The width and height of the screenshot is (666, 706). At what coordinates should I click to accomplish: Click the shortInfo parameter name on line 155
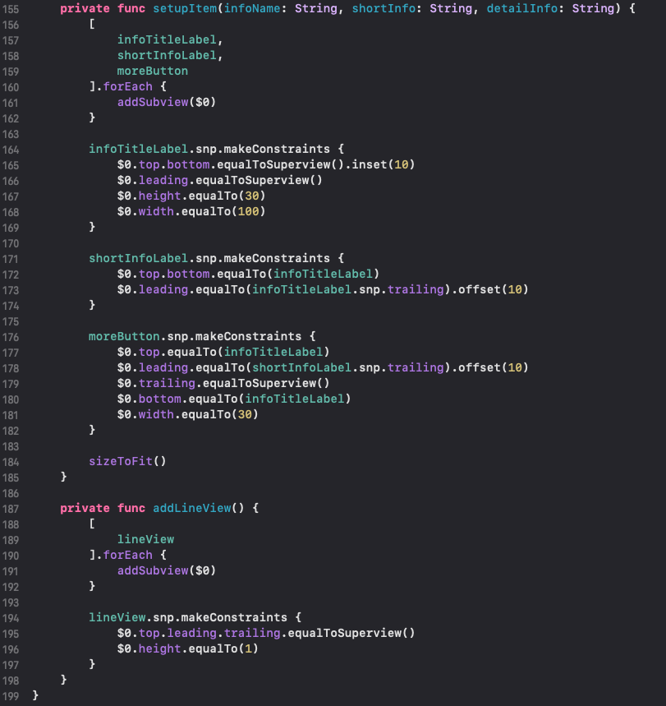click(384, 8)
